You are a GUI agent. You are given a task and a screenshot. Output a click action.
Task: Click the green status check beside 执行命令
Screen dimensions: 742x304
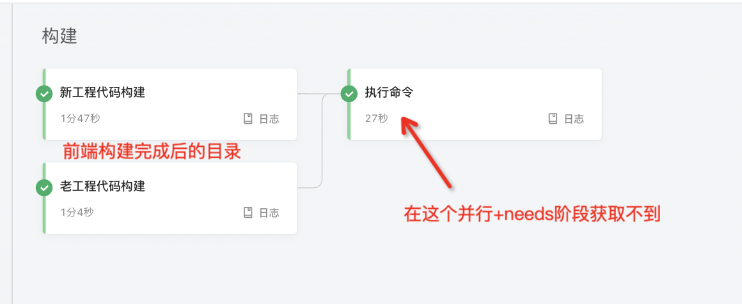(349, 94)
